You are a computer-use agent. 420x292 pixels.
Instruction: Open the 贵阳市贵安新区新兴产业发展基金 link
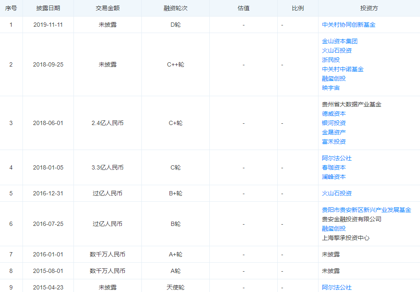(366, 210)
